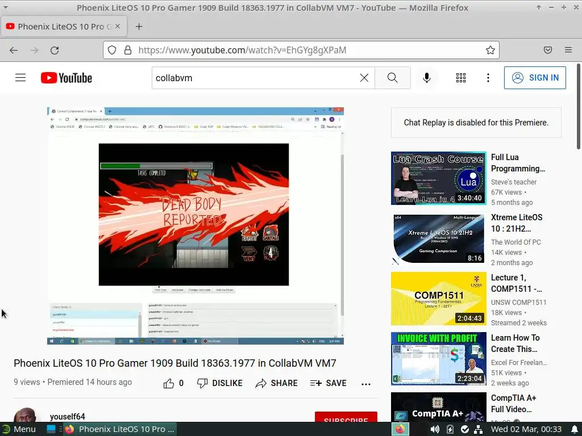Show desktop via taskbar icon
The image size is (582, 436).
51,429
